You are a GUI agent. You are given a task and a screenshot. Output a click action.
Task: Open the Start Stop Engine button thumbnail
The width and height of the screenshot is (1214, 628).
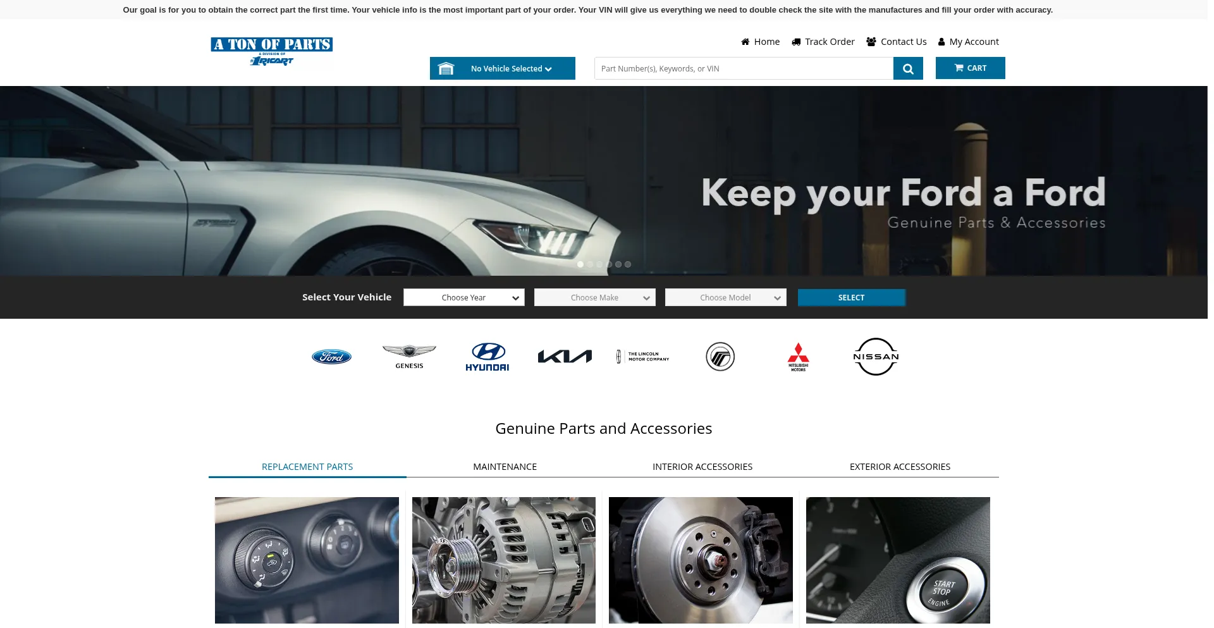(898, 560)
